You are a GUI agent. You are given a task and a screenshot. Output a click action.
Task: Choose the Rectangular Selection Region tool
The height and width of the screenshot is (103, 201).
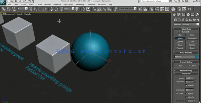point(40,9)
